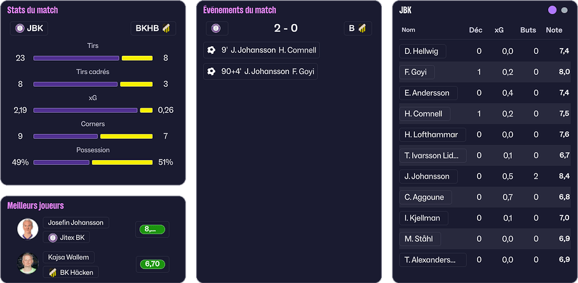This screenshot has height=283, width=578.
Task: Click the purple home crest beside the score
Action: [x=216, y=28]
